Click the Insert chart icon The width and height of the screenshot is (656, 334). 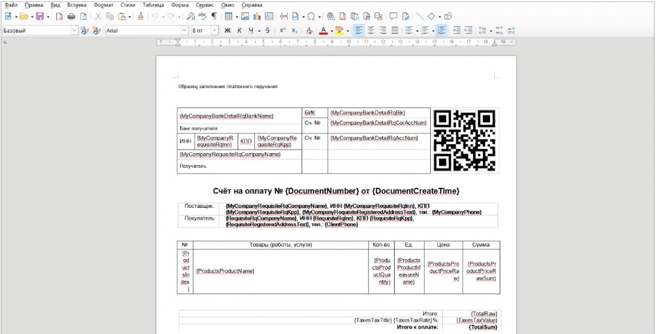[256, 16]
